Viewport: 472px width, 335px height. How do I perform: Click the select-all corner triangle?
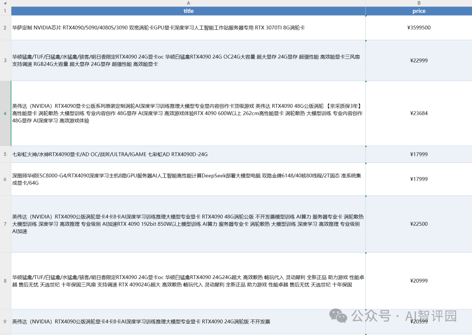(5, 3)
